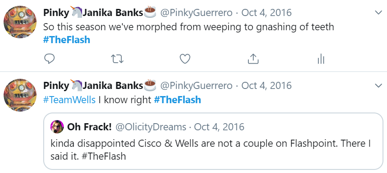View analytics for the first tweet
The width and height of the screenshot is (387, 173).
pos(321,59)
